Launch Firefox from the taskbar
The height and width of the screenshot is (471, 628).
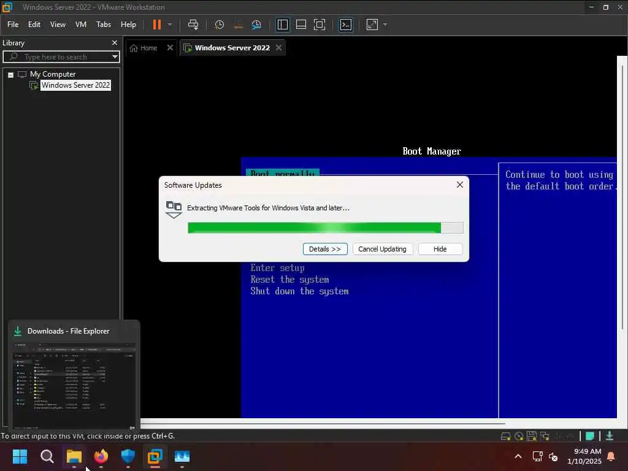(x=101, y=456)
